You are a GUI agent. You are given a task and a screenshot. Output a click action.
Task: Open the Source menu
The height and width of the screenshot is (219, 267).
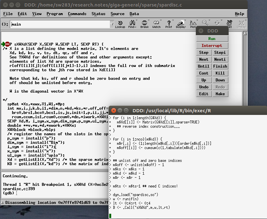point(117,14)
